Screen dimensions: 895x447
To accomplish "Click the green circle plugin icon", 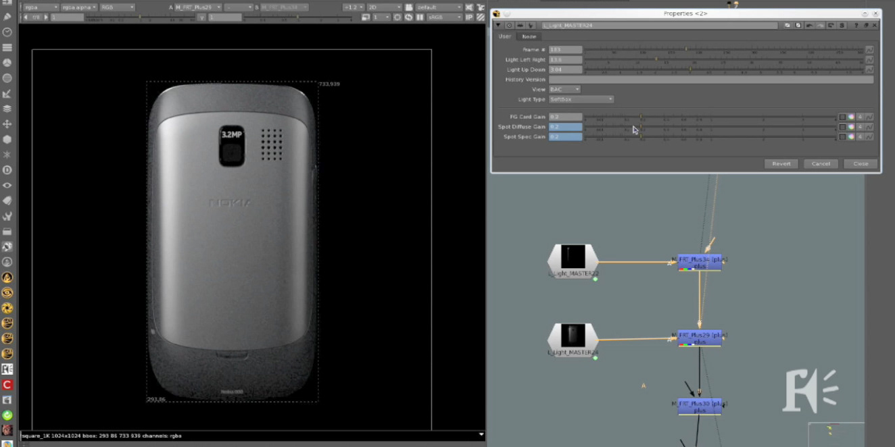I will coord(7,415).
